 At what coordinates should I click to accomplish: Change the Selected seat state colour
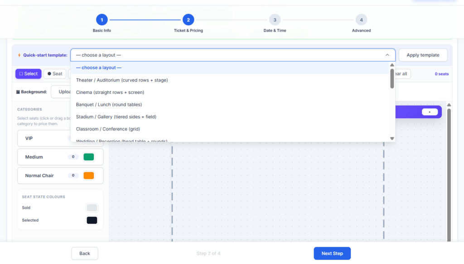(92, 220)
